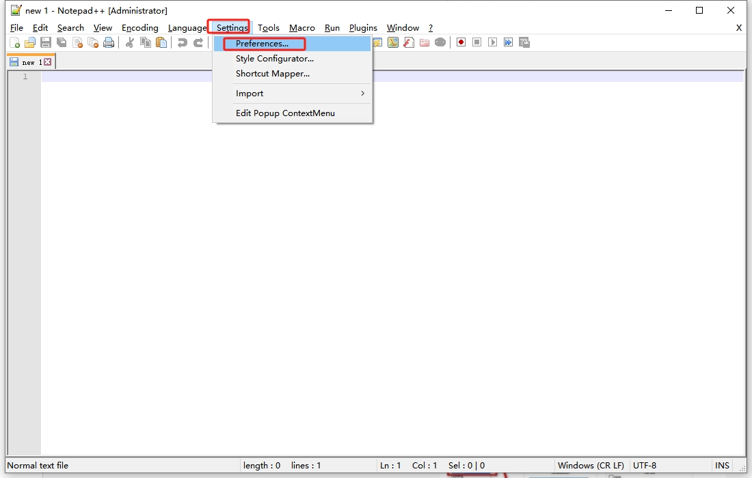
Task: Close the document using the menu bar X
Action: coord(738,28)
